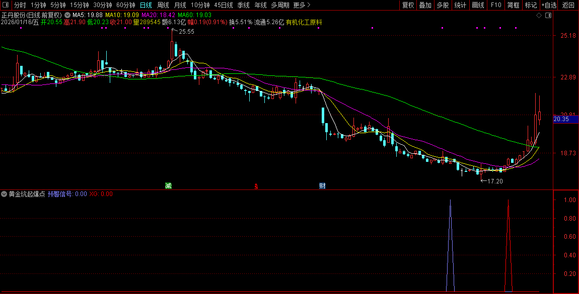Click the red S event marker
This screenshot has width=579, height=294.
256,186
